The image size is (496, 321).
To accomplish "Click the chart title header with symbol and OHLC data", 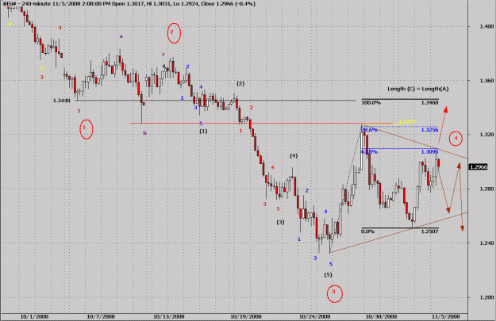I will 129,4.
